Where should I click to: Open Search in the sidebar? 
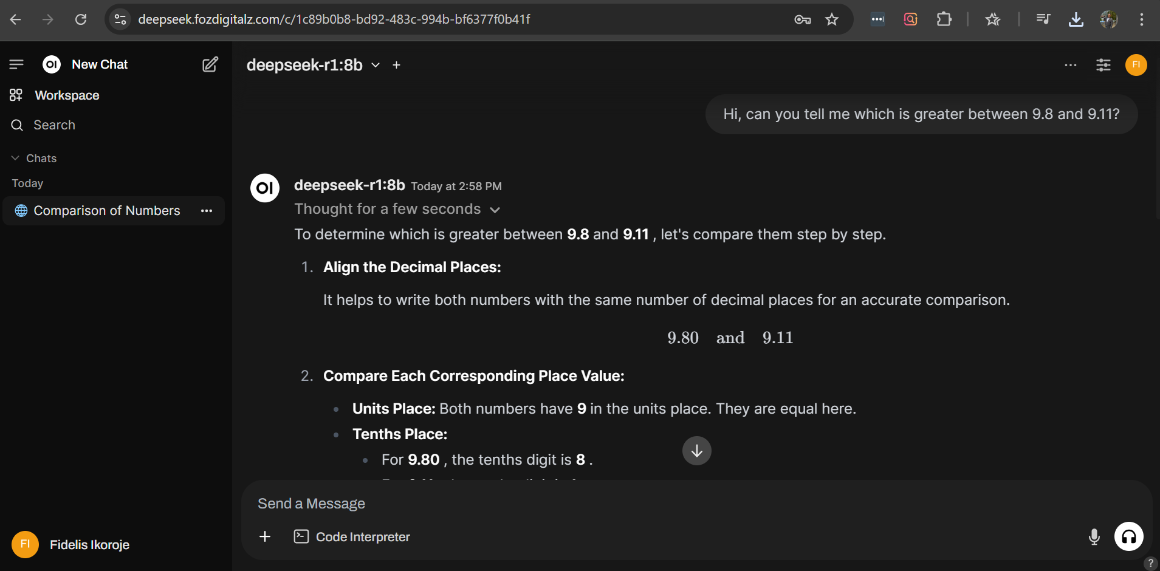point(55,125)
